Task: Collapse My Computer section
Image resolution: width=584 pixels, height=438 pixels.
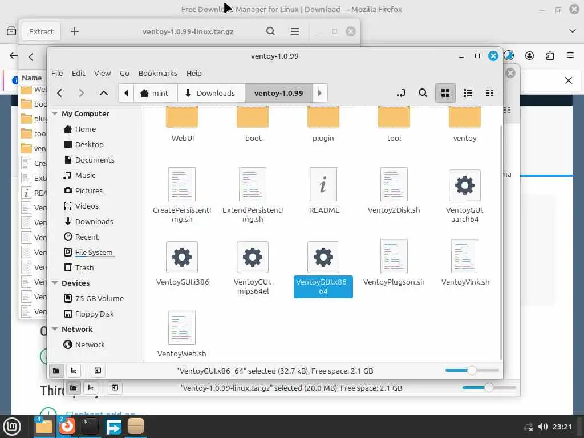Action: click(x=55, y=113)
